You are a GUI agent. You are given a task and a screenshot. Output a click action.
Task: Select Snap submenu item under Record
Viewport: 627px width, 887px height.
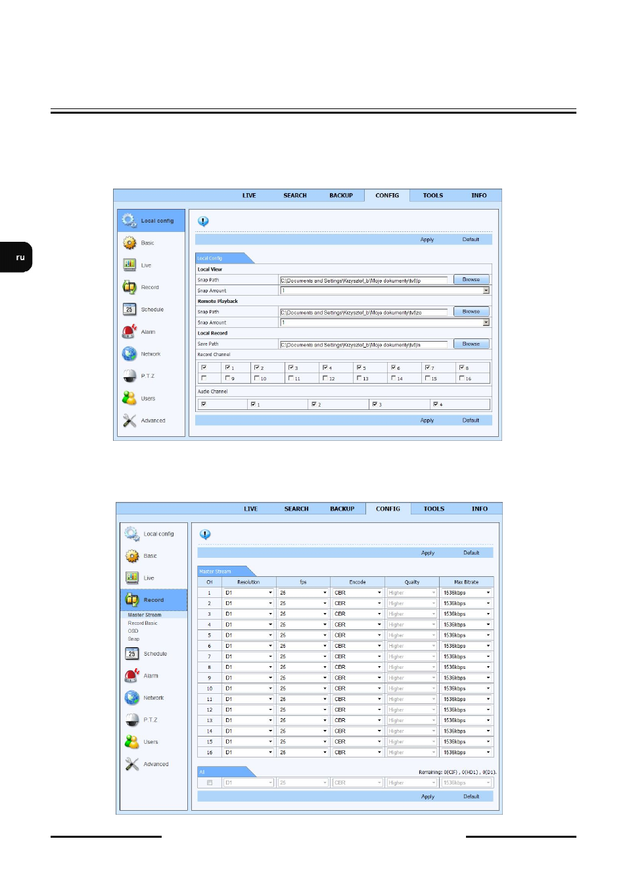point(133,639)
